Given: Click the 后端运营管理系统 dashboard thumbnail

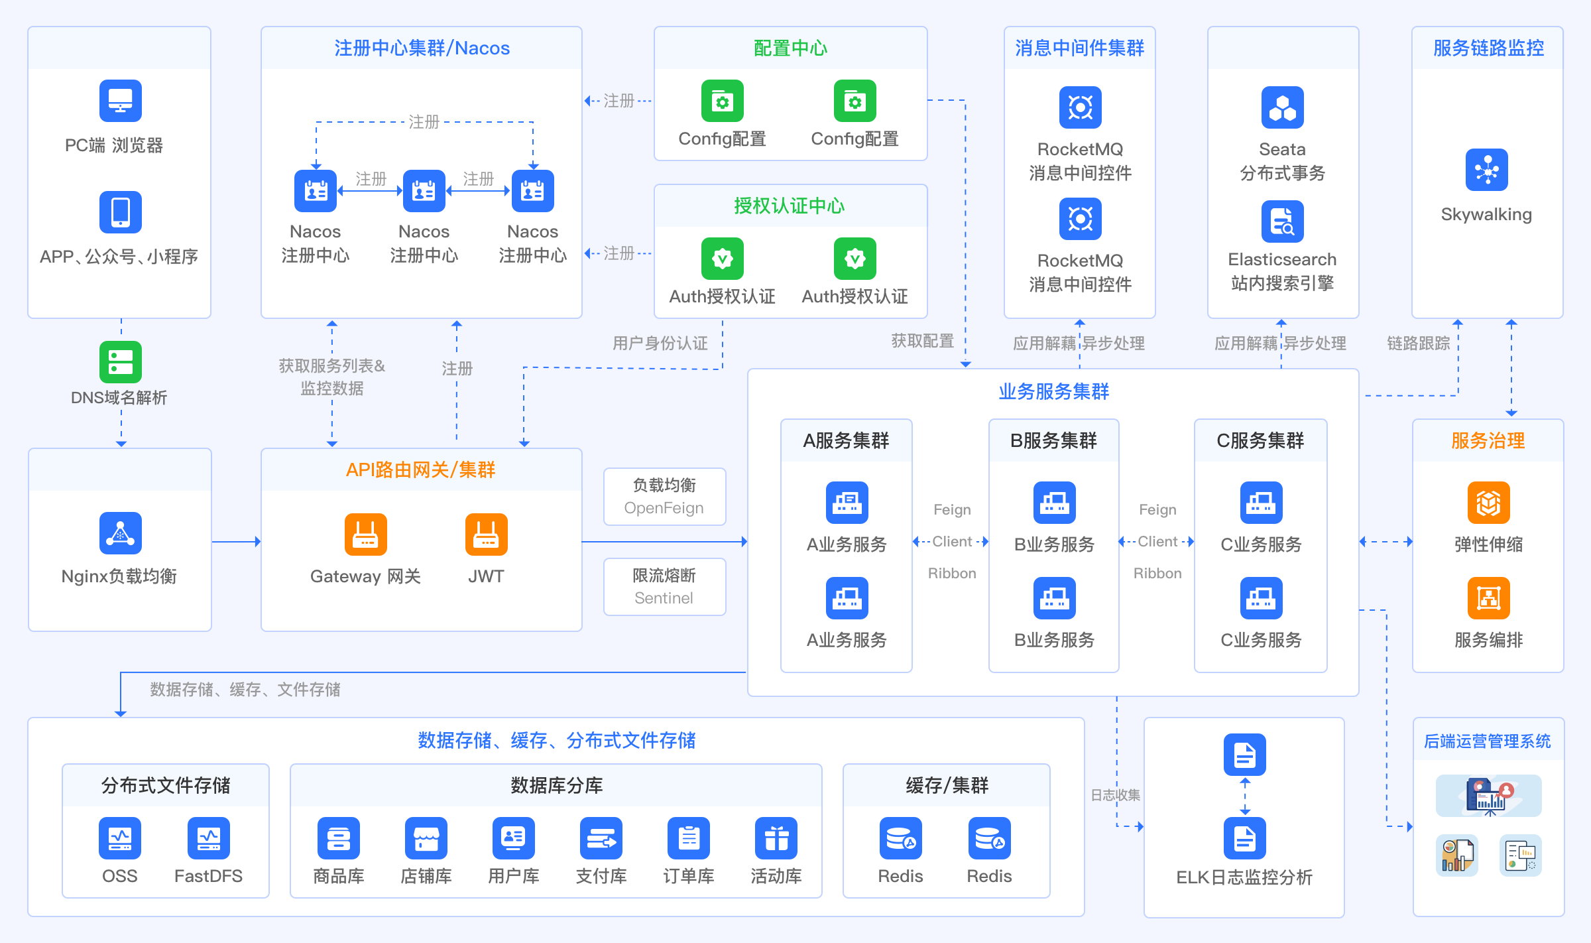Looking at the screenshot, I should 1488,796.
